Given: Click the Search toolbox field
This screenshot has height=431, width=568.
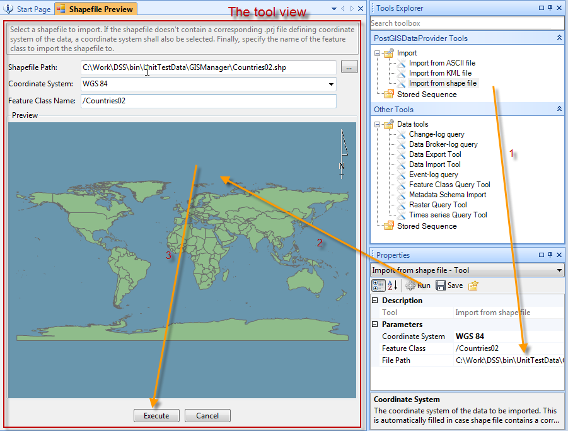Looking at the screenshot, I should click(x=467, y=23).
